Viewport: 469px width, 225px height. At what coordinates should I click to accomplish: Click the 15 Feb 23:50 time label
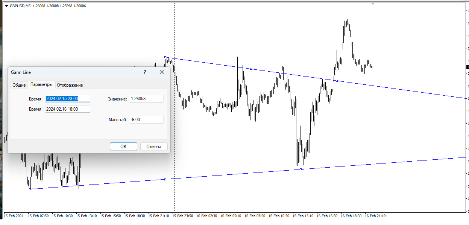pos(182,216)
